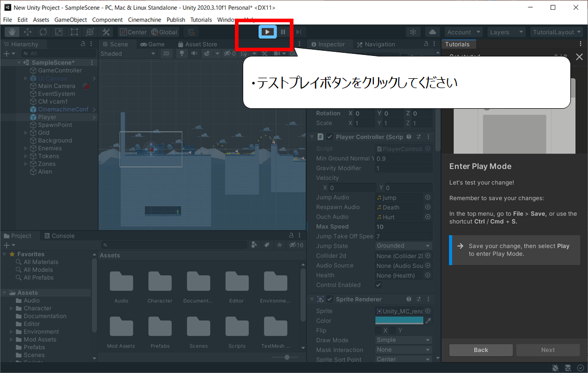The height and width of the screenshot is (373, 588).
Task: Check the Flip Y checkbox
Action: click(x=393, y=331)
